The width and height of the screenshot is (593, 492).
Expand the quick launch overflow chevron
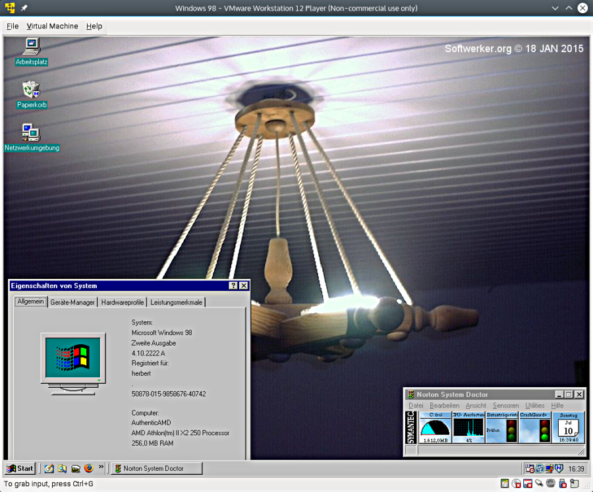[x=101, y=468]
